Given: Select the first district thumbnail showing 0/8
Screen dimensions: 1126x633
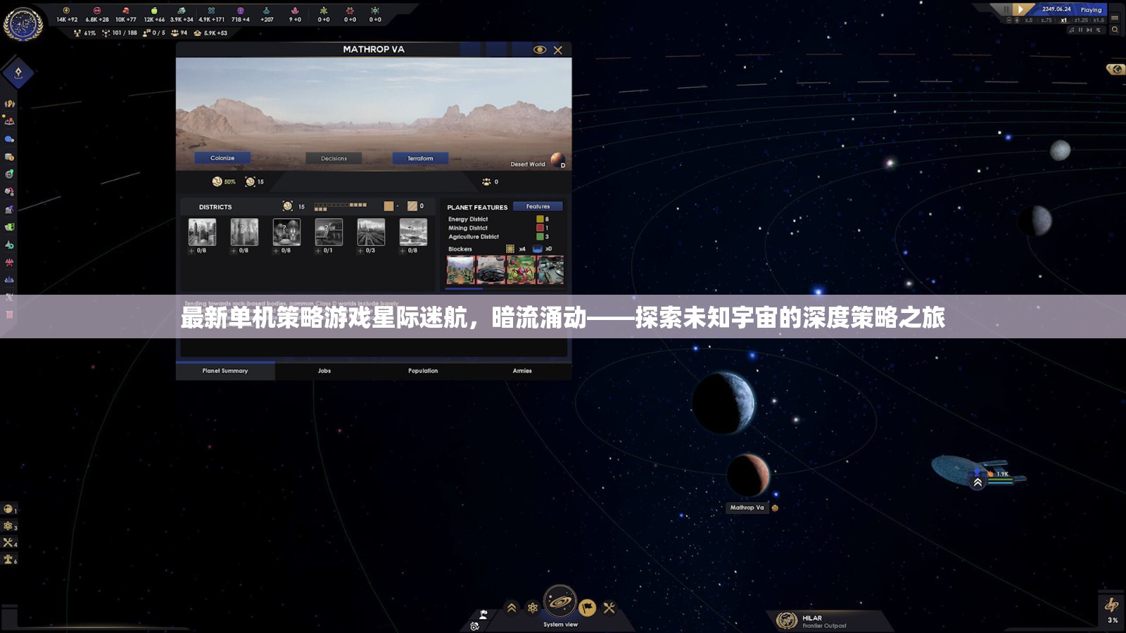Looking at the screenshot, I should point(202,232).
